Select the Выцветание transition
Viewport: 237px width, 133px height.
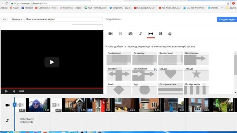170,58
